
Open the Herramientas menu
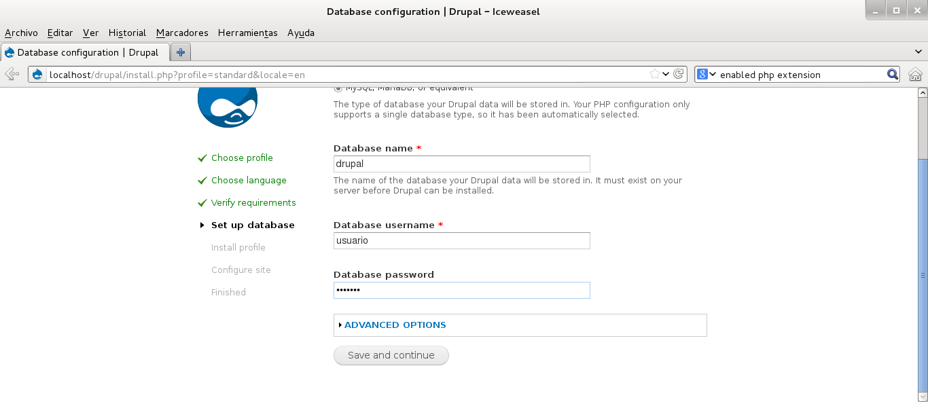[247, 33]
